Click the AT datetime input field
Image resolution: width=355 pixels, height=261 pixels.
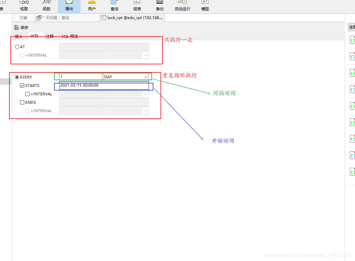click(x=104, y=47)
